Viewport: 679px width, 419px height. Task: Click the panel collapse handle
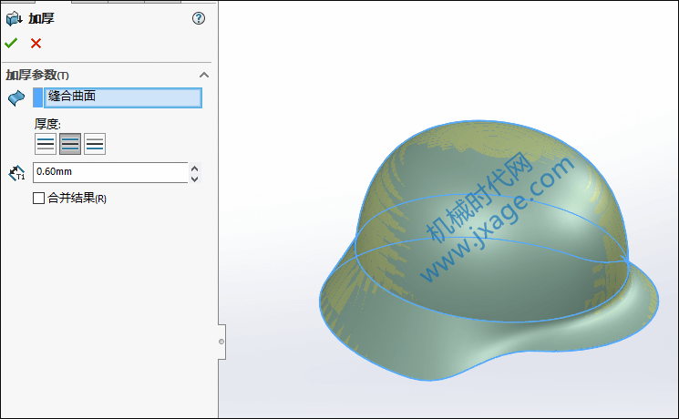pyautogui.click(x=221, y=342)
